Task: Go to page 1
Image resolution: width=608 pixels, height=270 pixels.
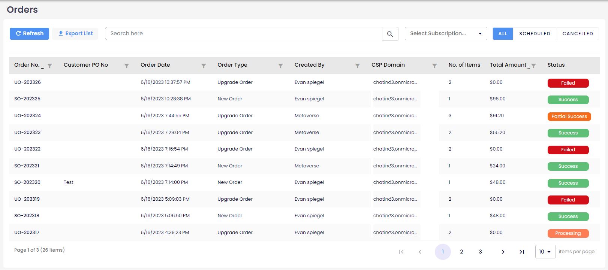Action: coord(443,252)
